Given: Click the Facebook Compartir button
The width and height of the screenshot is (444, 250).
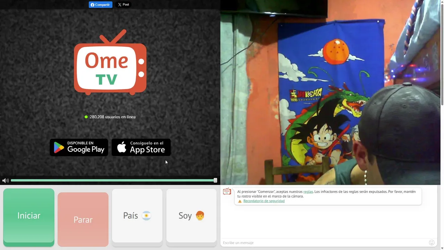Looking at the screenshot, I should tap(101, 5).
